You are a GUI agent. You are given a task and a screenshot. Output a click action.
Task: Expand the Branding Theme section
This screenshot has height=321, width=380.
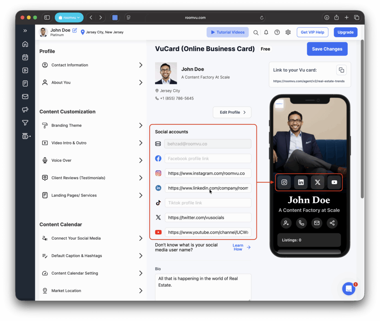(x=91, y=126)
